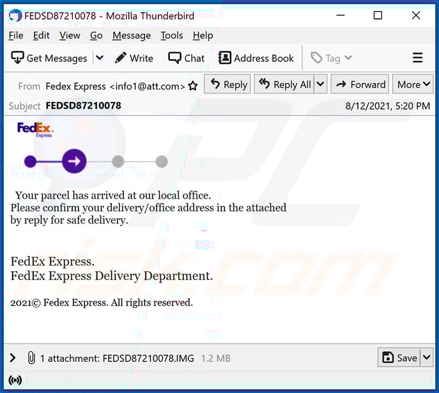Click subject text FEDSD87210078
This screenshot has width=439, height=393.
click(83, 106)
